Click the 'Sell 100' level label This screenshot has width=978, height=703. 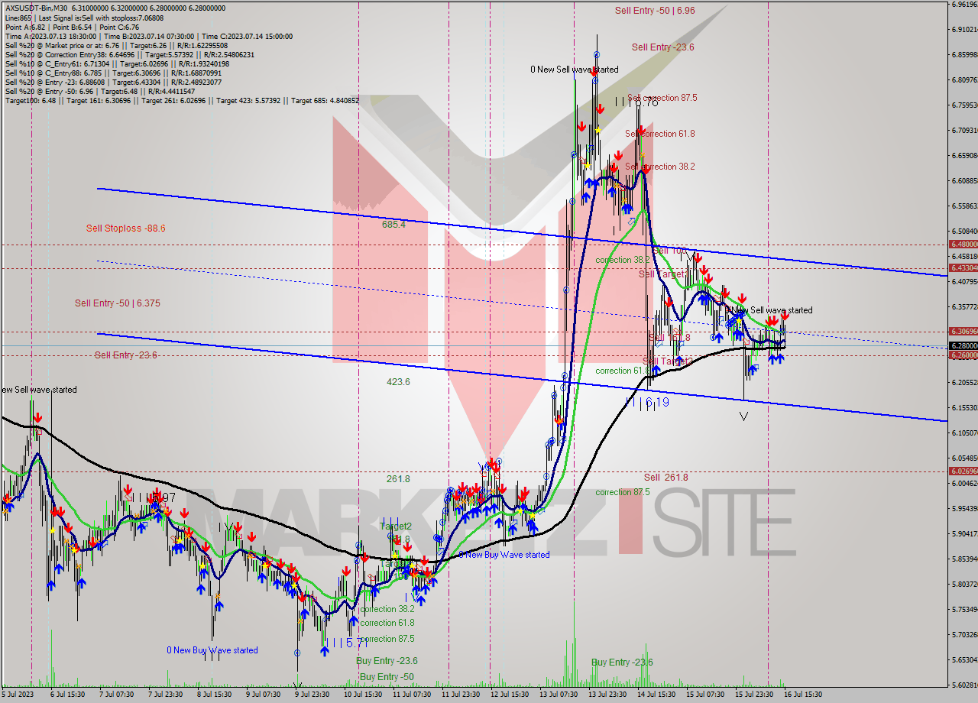click(x=671, y=251)
